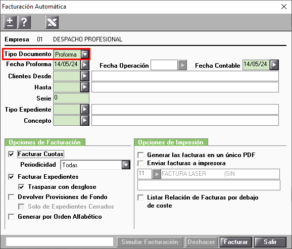This screenshot has width=292, height=249.
Task: Click the Serie input field
Action: click(71, 98)
